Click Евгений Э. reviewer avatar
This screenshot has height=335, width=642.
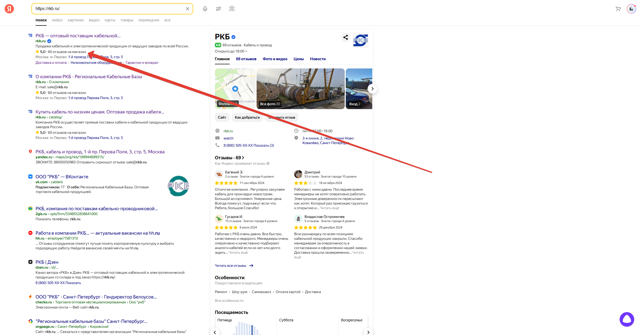click(219, 174)
